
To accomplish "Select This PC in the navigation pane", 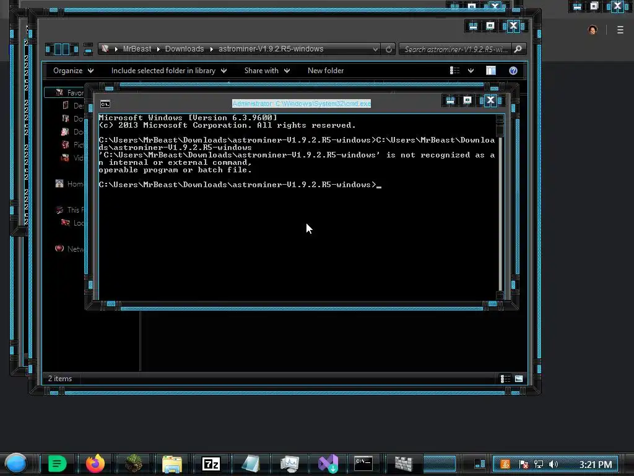I will click(70, 209).
